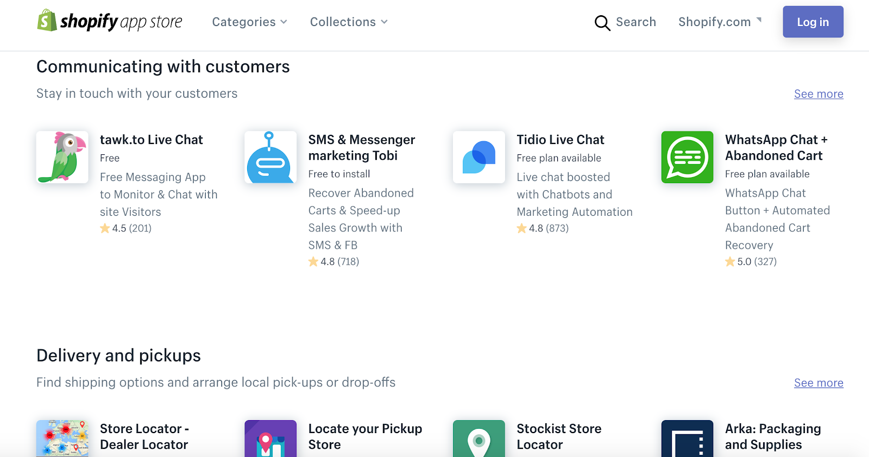This screenshot has width=869, height=457.
Task: Click tawk.to's 'Free' pricing label
Action: click(110, 158)
